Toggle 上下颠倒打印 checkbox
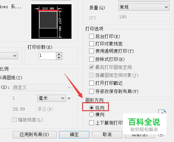The image size is (174, 142). 92,123
